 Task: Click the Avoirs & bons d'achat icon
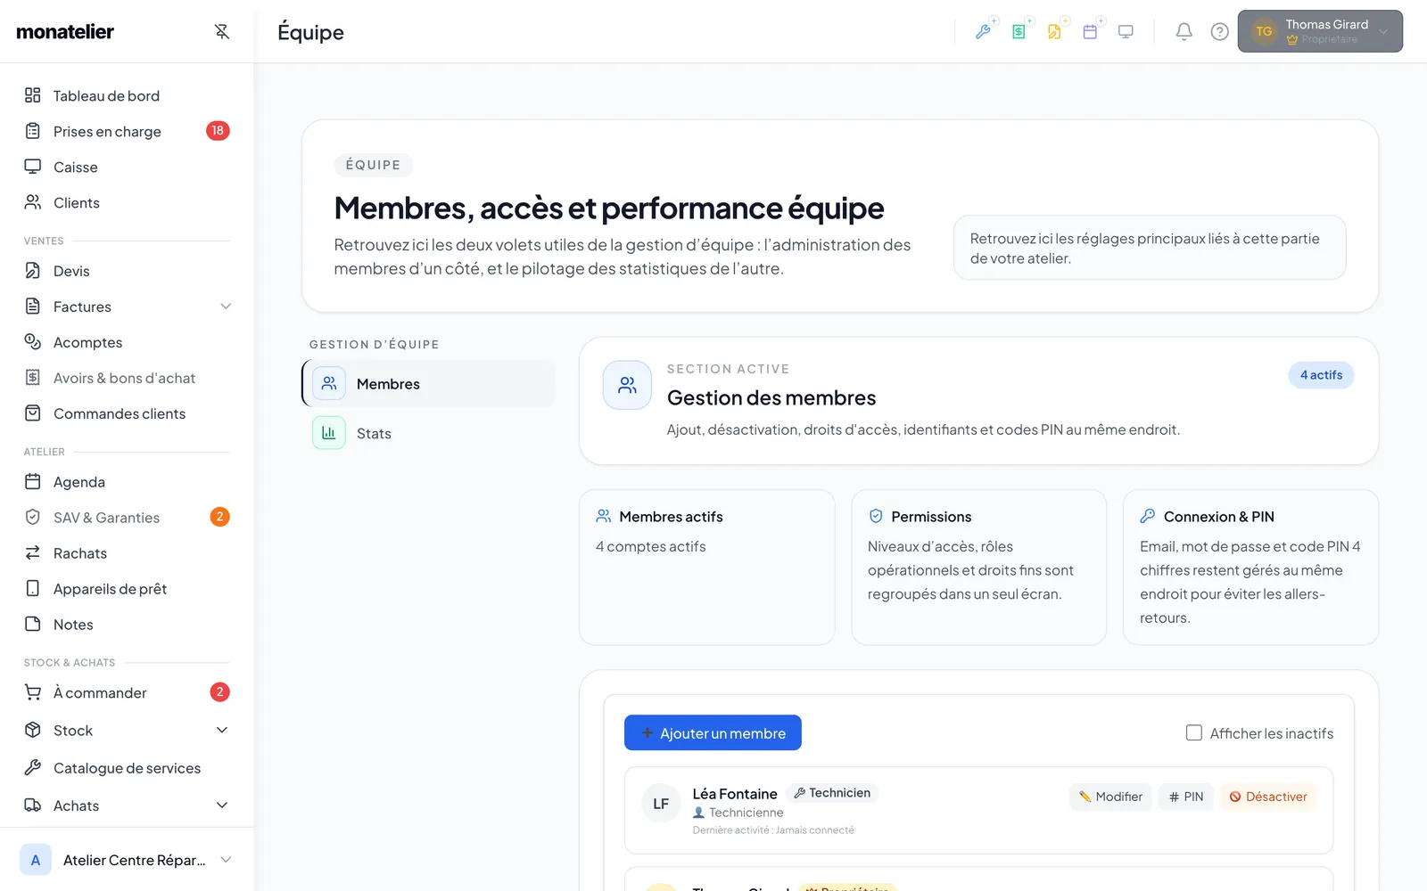33,377
